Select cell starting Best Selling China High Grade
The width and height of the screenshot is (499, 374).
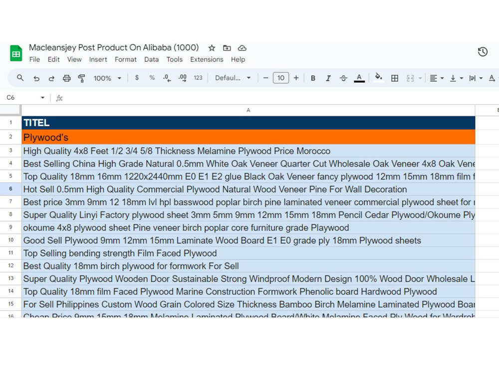tap(248, 164)
